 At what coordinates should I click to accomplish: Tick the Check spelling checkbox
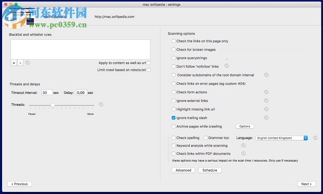coord(173,137)
